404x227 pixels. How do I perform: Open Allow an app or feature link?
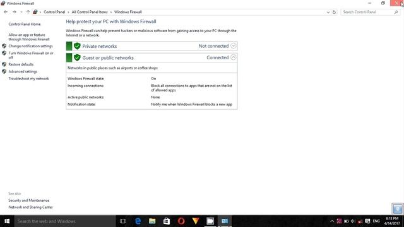[29, 37]
